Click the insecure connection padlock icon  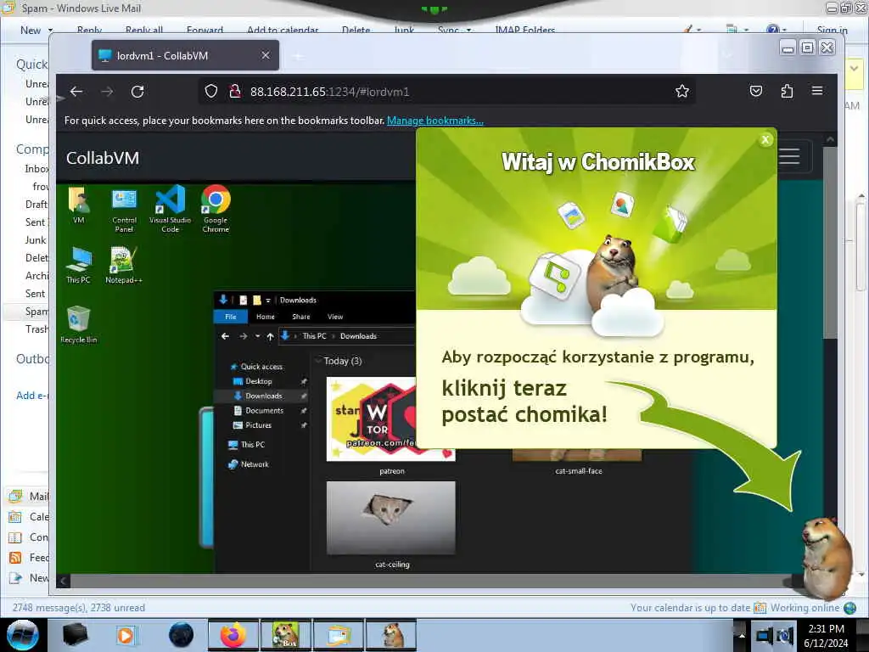(x=235, y=92)
